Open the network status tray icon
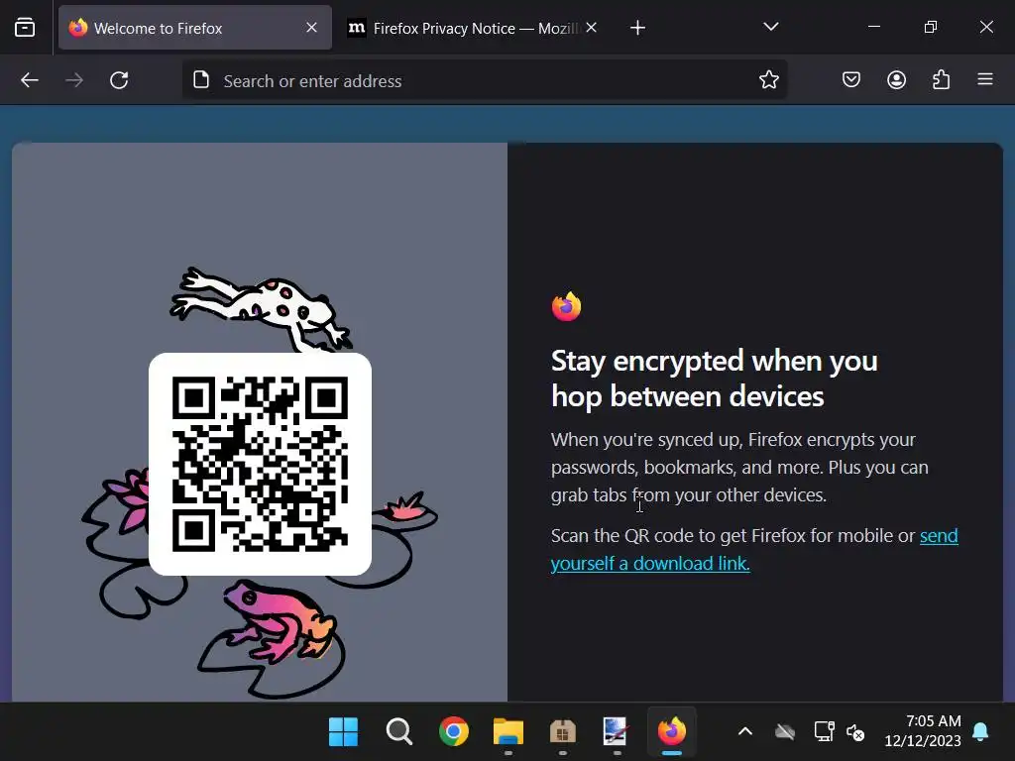This screenshot has width=1015, height=761. pyautogui.click(x=824, y=732)
